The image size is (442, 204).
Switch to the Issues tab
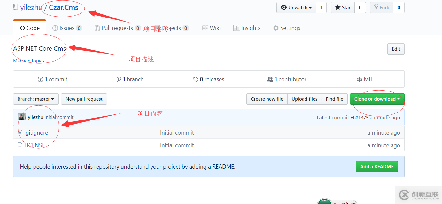67,28
